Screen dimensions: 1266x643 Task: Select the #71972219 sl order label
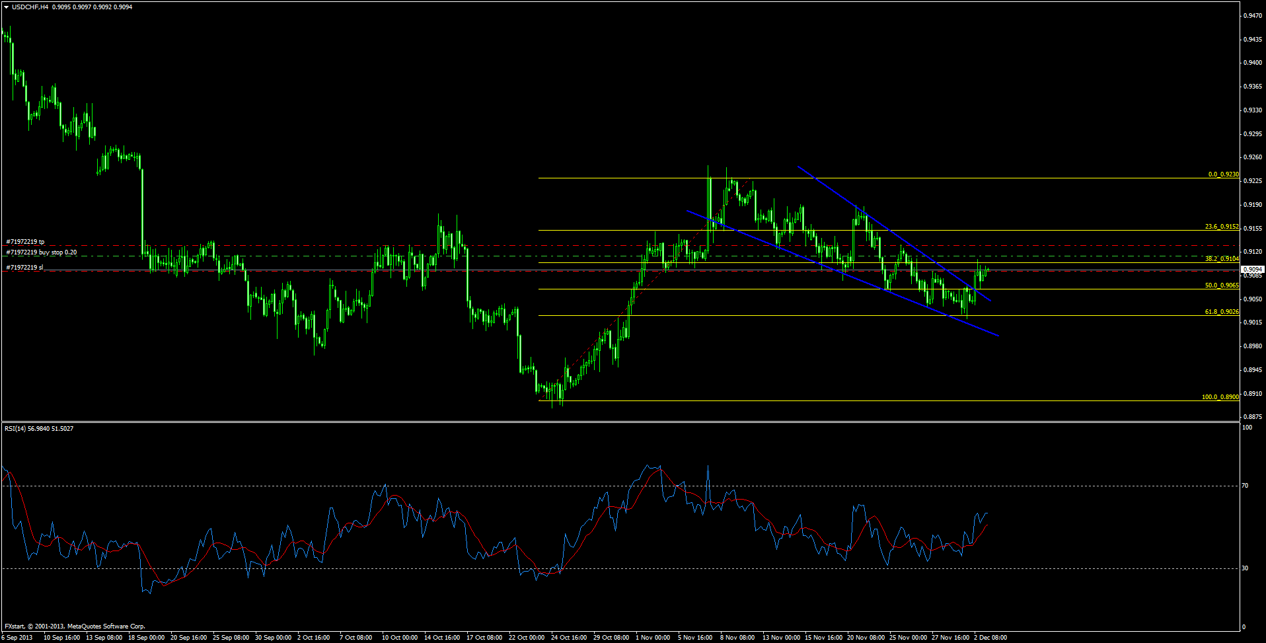(24, 268)
